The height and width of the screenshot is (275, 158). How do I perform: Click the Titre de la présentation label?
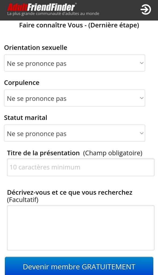point(43,153)
